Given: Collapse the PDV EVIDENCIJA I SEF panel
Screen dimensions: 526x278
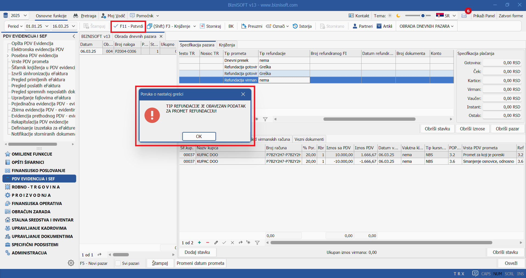Looking at the screenshot, I should [73, 36].
